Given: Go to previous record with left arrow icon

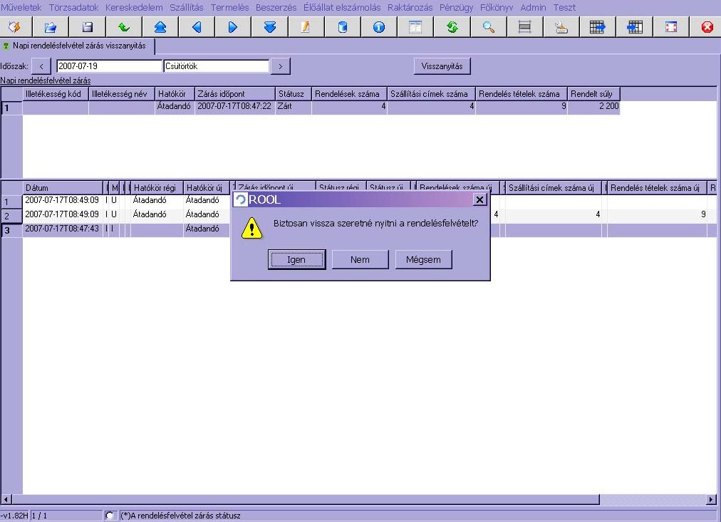Looking at the screenshot, I should coord(197,27).
